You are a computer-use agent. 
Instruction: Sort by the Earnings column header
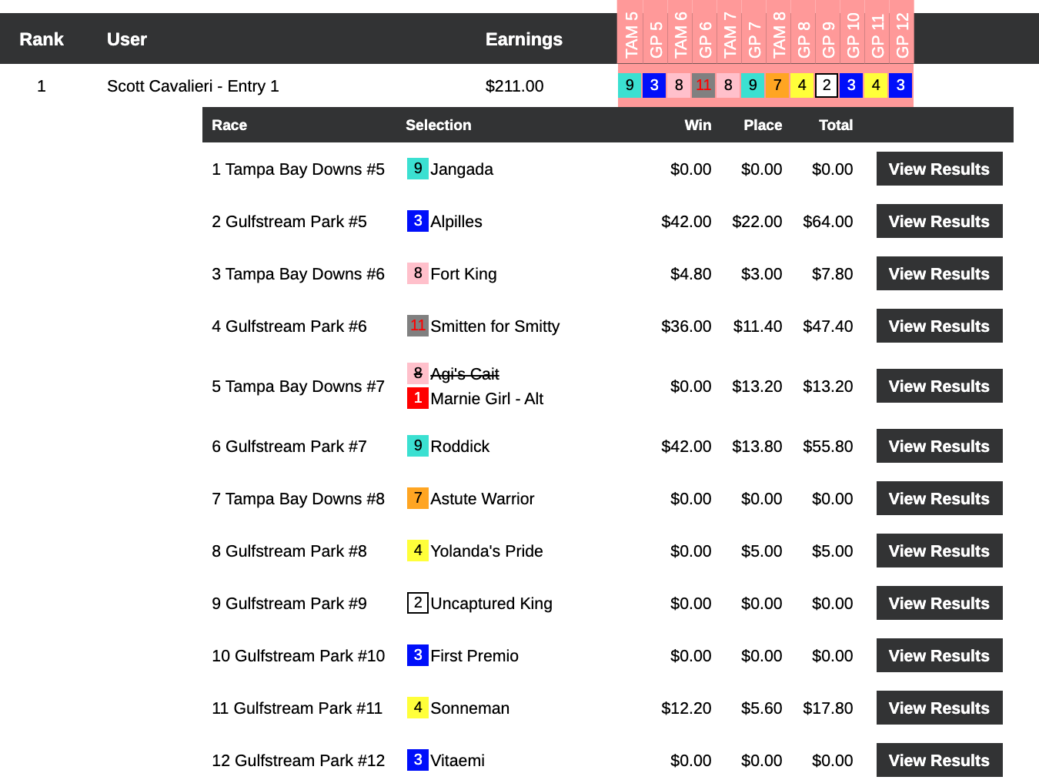(523, 39)
